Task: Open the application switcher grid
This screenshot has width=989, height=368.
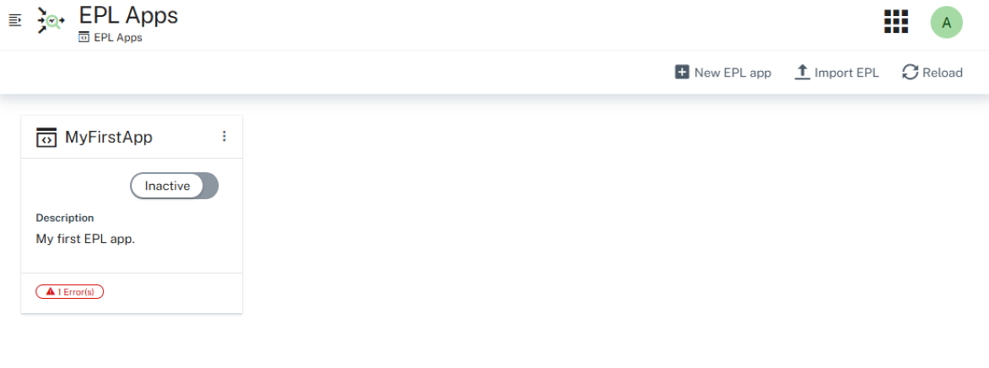Action: 895,22
